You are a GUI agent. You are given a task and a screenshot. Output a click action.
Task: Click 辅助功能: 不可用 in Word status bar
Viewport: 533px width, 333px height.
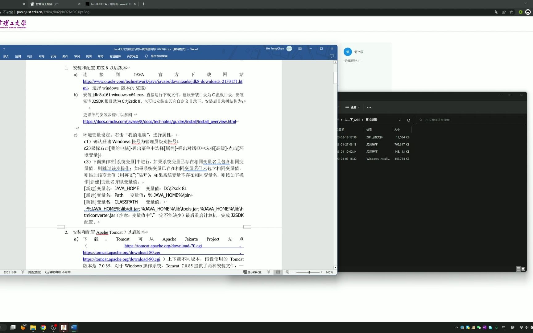click(x=58, y=272)
